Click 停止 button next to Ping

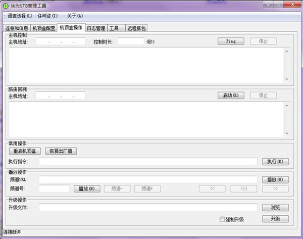(263, 41)
